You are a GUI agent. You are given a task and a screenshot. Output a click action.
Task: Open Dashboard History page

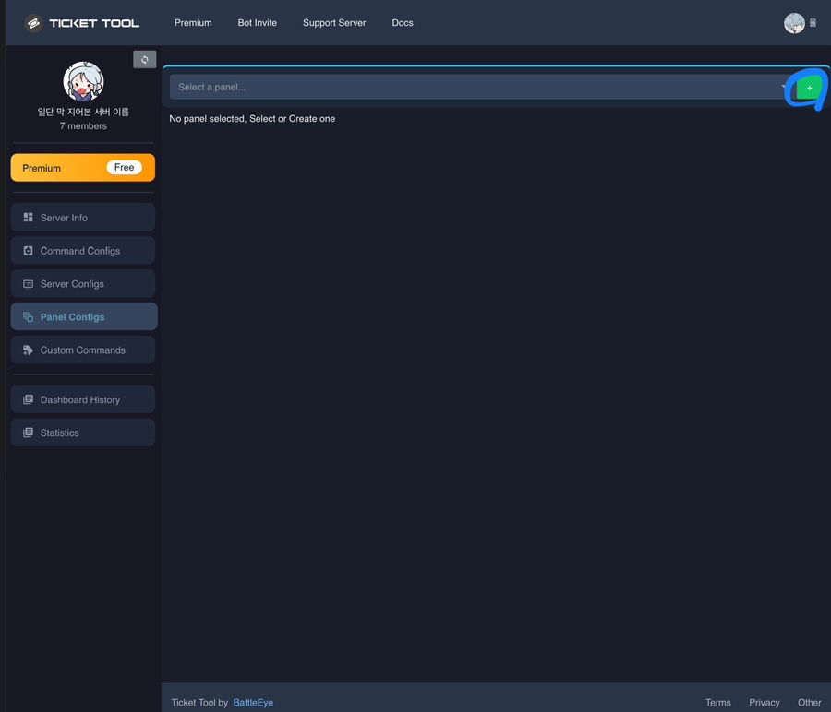[x=83, y=399]
